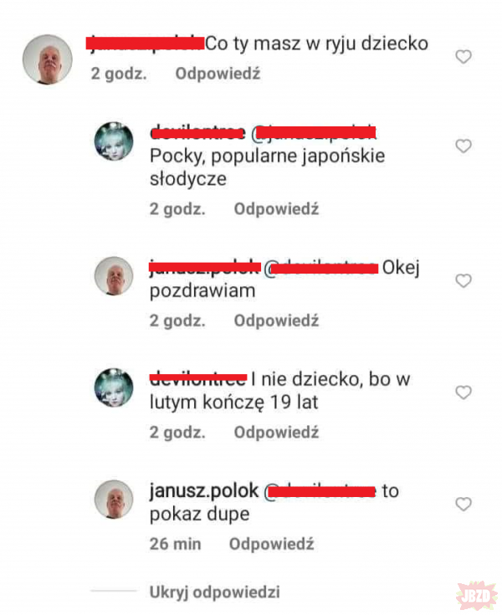502x615 pixels.
Task: Open redacted mention in 'to pokaz dupe' reply
Action: (320, 491)
